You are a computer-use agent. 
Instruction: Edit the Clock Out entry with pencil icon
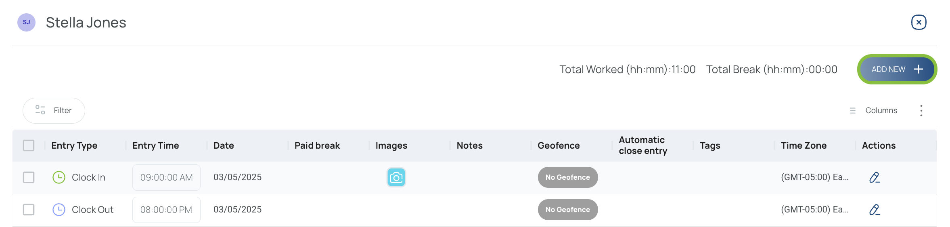pyautogui.click(x=875, y=210)
